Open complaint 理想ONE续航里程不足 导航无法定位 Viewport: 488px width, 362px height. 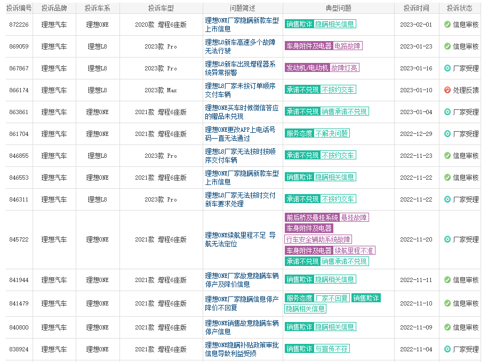[x=240, y=239]
